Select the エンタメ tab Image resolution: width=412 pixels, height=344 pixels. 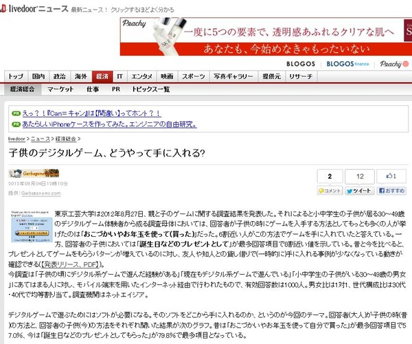142,76
